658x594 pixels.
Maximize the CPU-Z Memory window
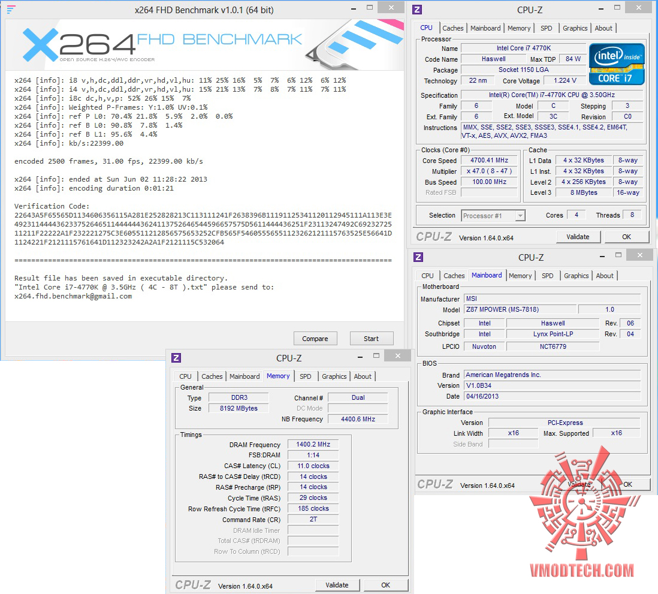pyautogui.click(x=376, y=356)
